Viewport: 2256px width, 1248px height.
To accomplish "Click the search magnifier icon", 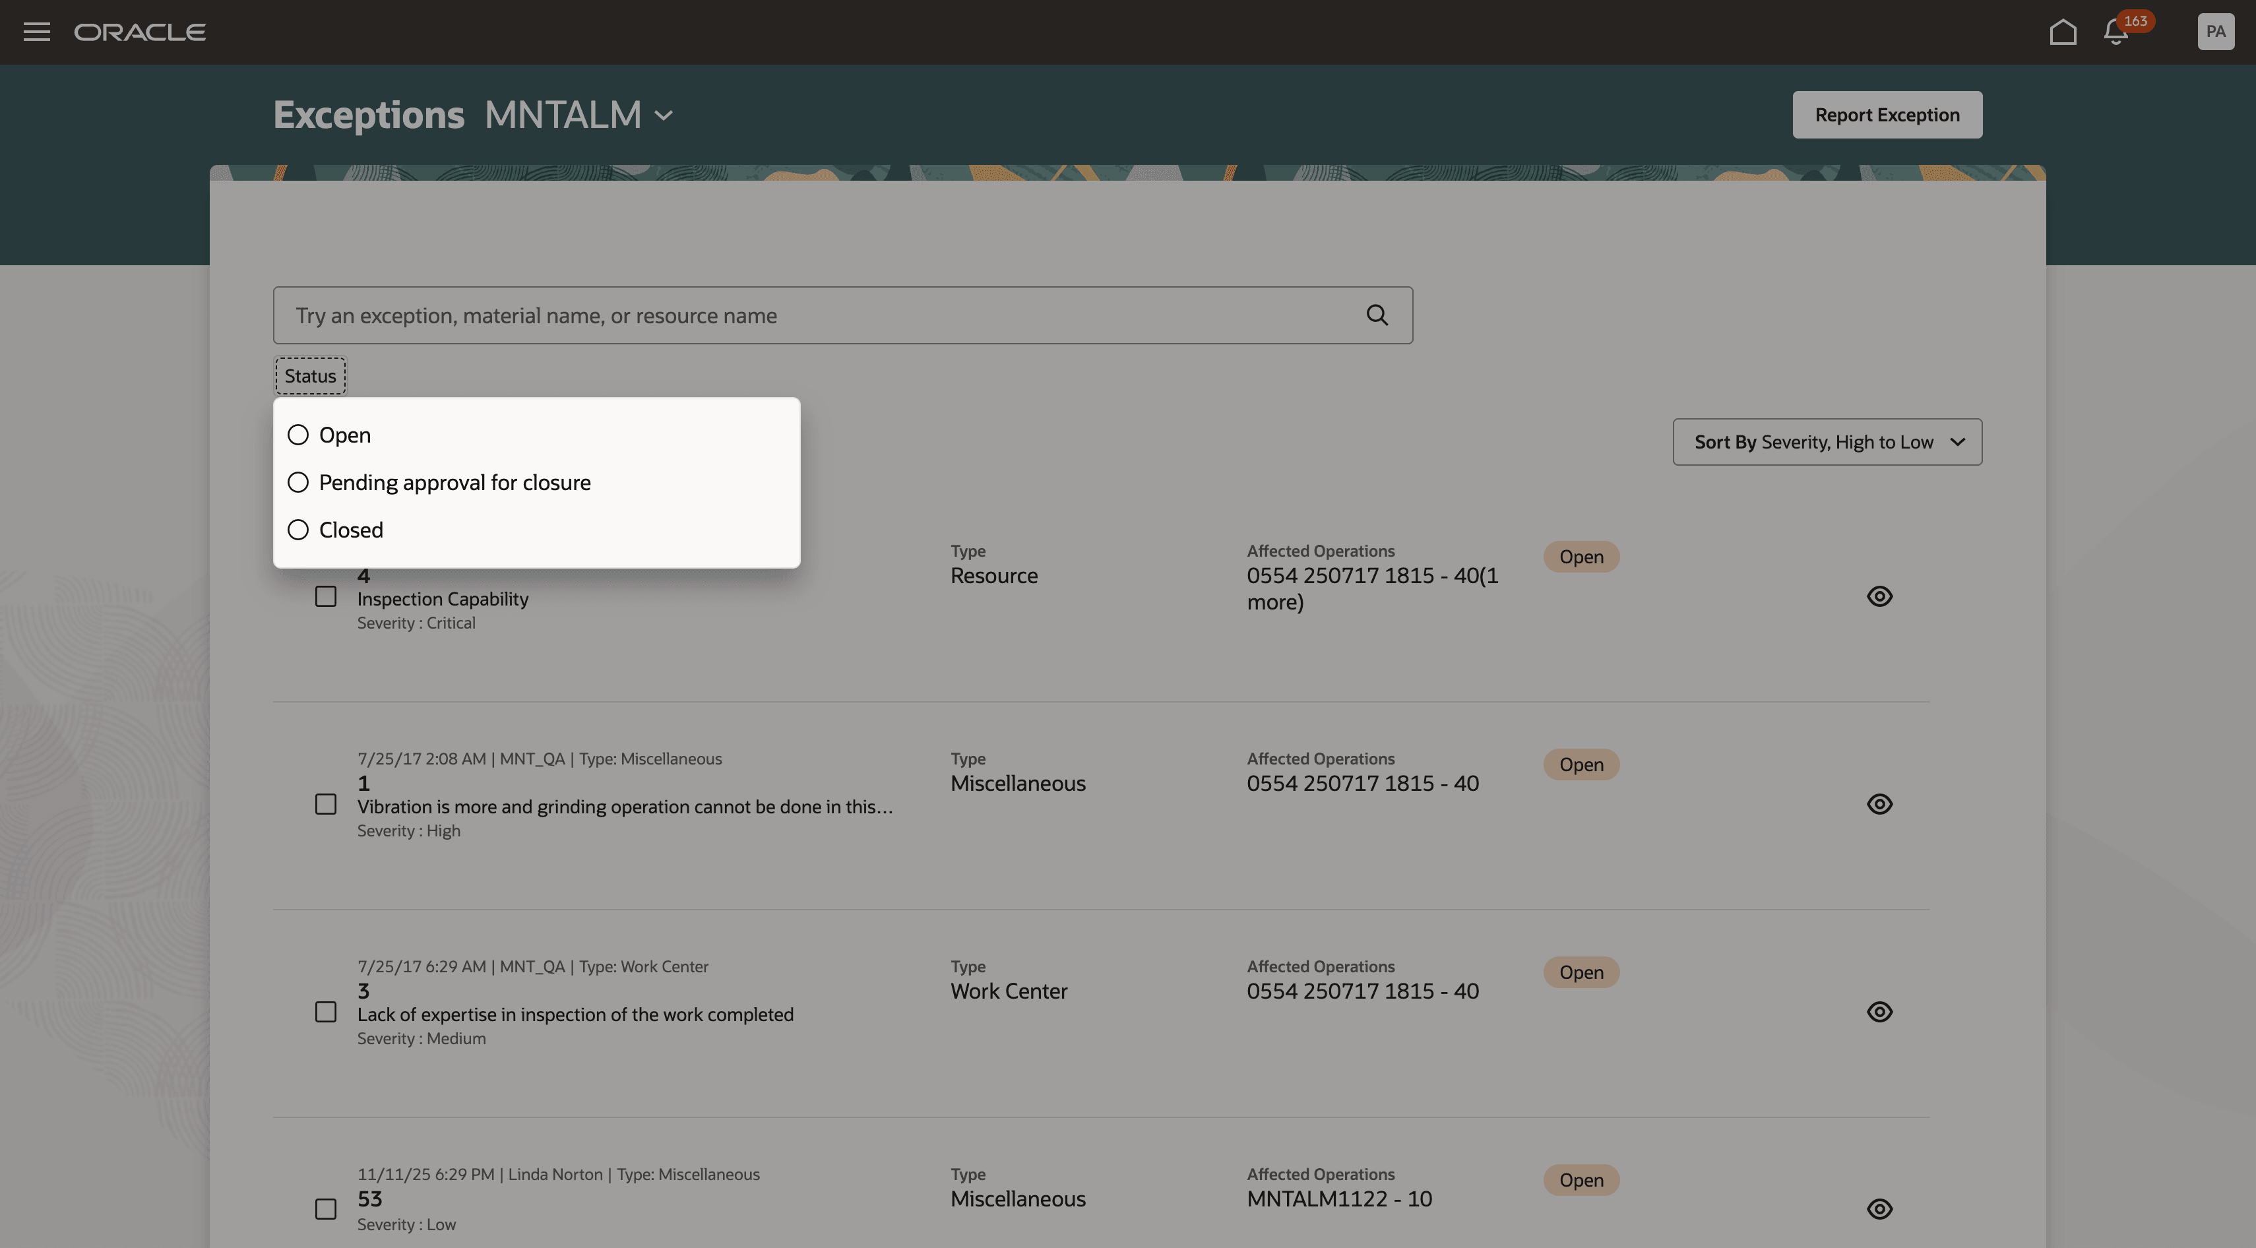I will tap(1377, 315).
